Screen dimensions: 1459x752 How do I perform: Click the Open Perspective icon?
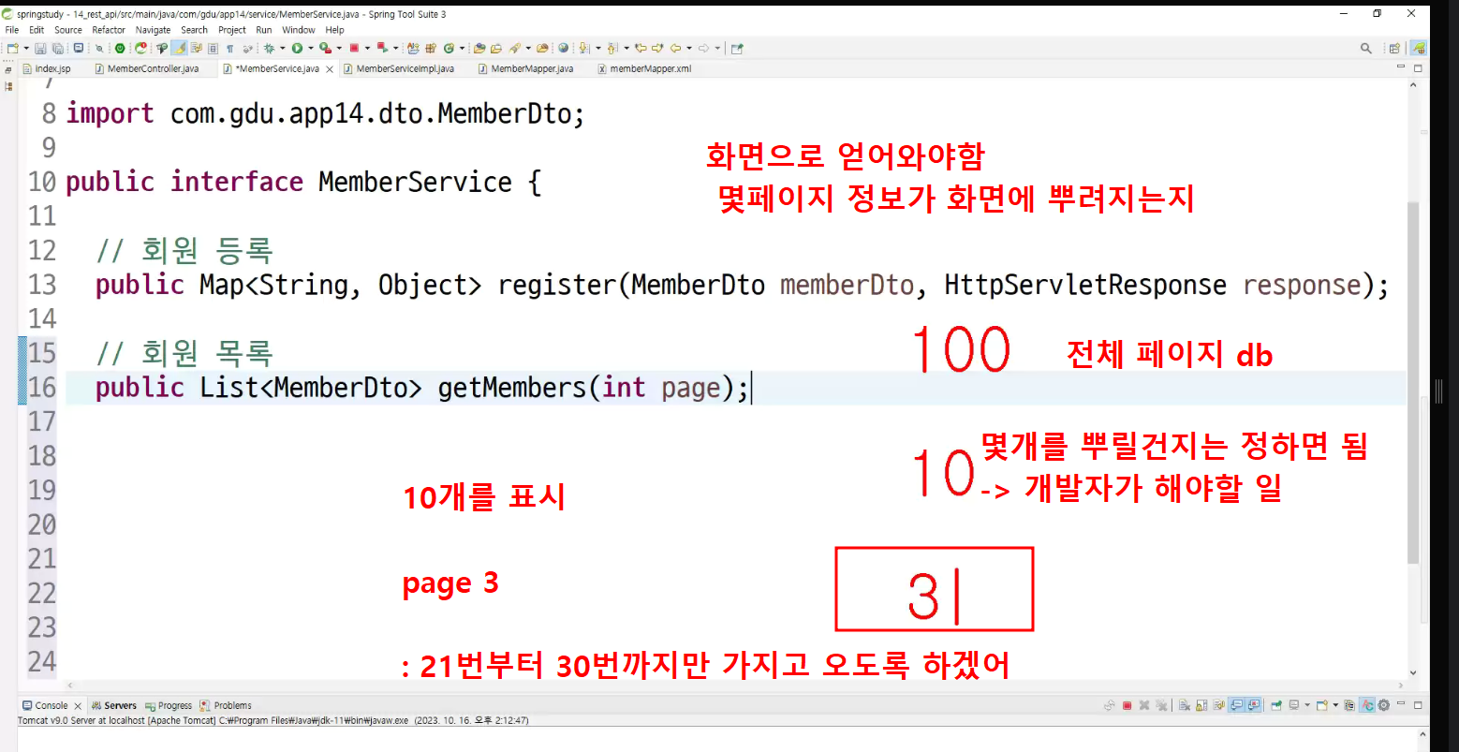tap(1394, 49)
